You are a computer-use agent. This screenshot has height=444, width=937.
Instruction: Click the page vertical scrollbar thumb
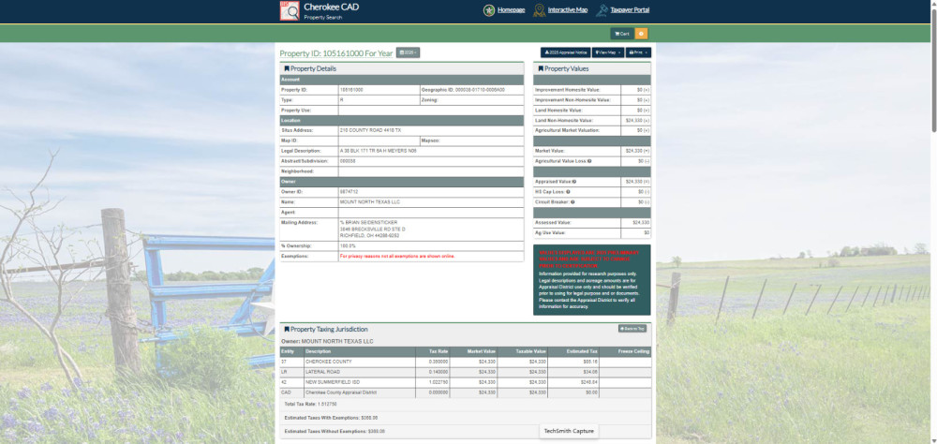tap(933, 70)
